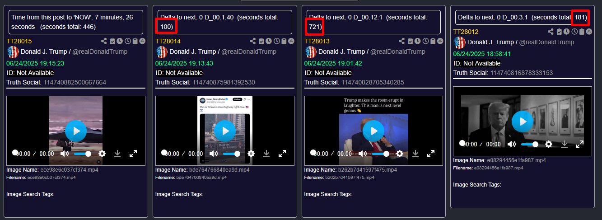The width and height of the screenshot is (602, 220).
Task: Download the video in post TT28014
Action: point(266,154)
